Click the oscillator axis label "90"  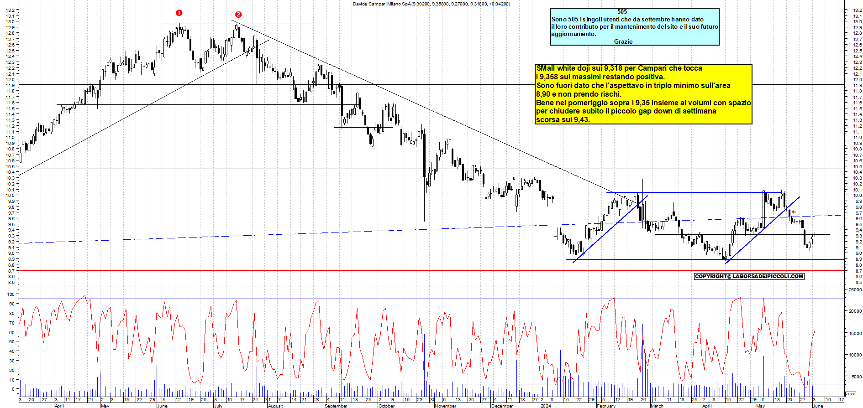tap(12, 304)
